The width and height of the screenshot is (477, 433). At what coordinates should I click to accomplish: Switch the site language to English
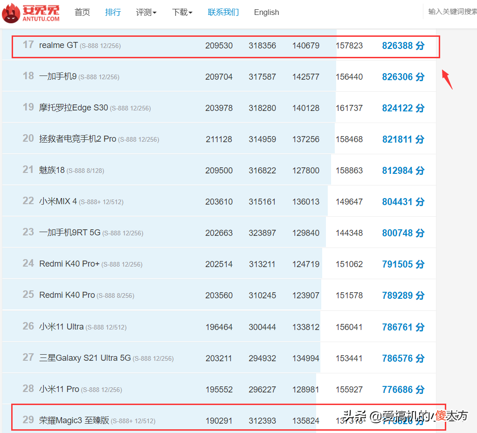click(267, 12)
